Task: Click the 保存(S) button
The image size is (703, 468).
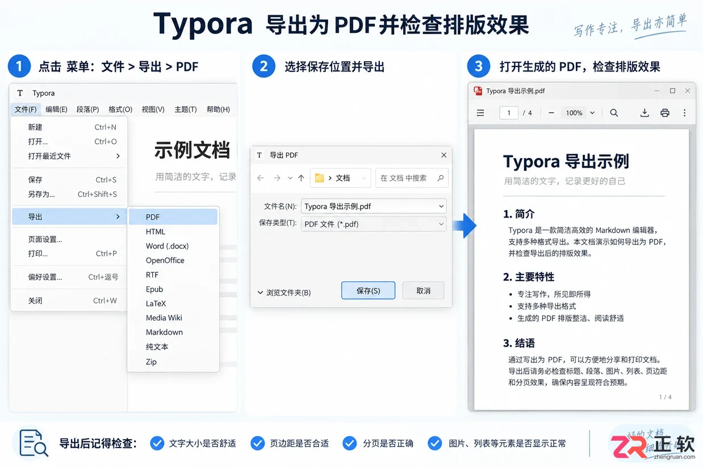Action: coord(368,290)
